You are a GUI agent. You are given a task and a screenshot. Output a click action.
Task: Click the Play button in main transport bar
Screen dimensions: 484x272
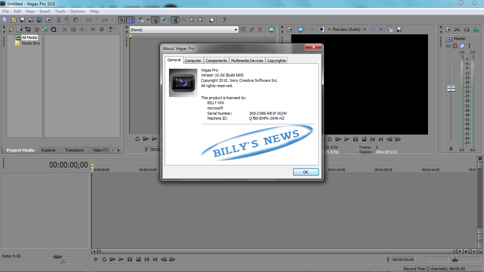[121, 259]
